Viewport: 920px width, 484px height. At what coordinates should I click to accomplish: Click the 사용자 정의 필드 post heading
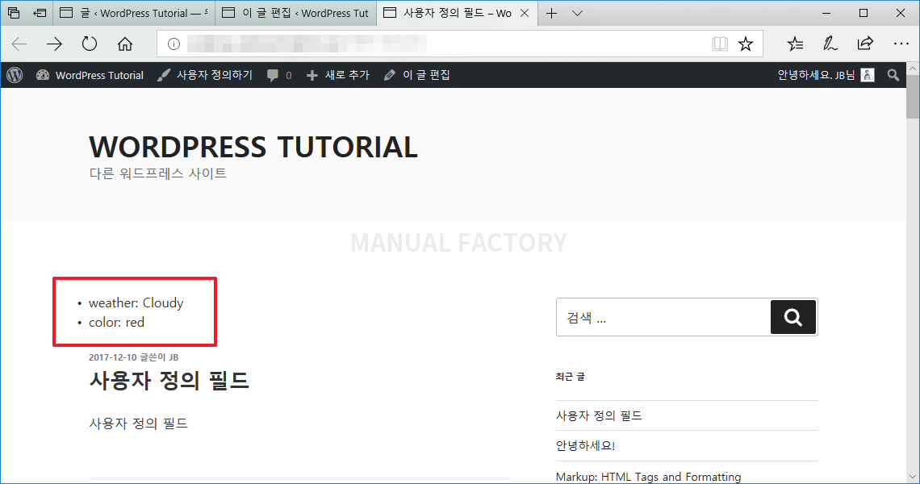(x=169, y=381)
